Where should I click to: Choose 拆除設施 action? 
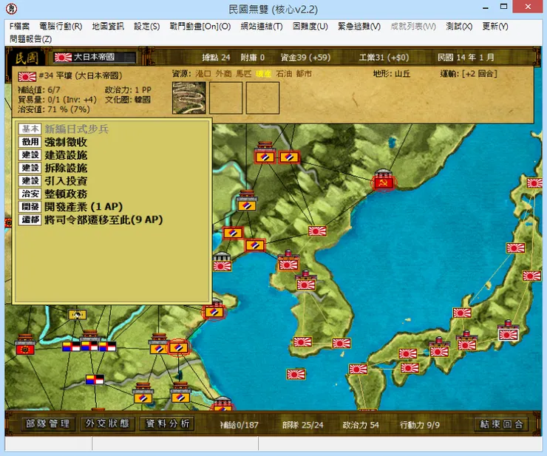[x=66, y=168]
